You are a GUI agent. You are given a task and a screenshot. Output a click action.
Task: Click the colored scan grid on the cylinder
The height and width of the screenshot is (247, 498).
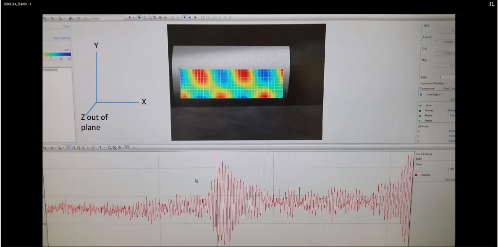point(231,84)
